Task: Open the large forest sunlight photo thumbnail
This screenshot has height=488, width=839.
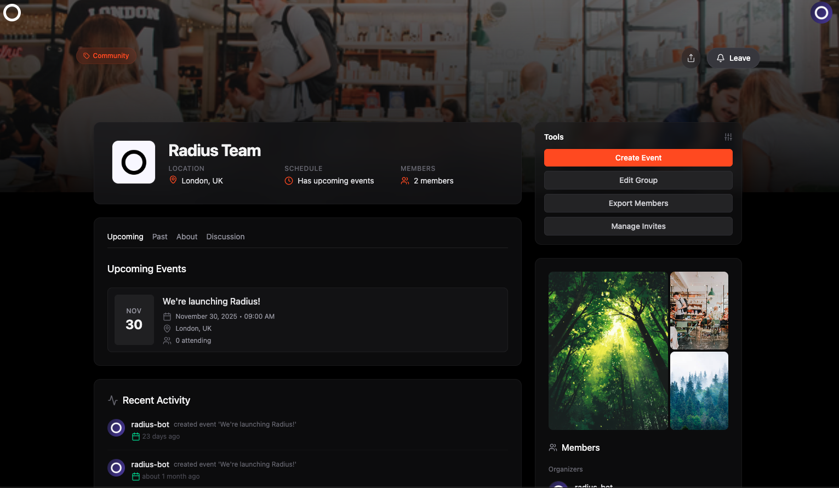Action: [608, 351]
